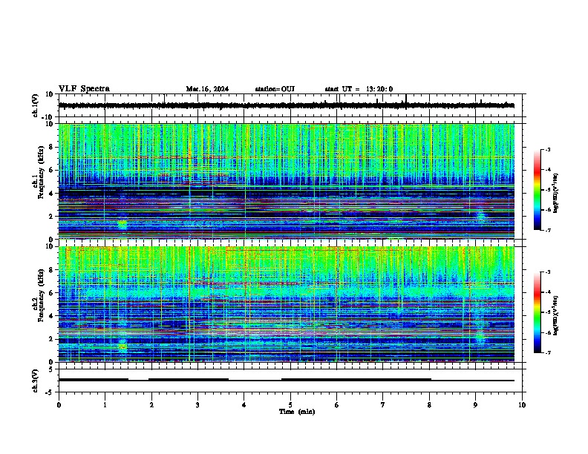
Task: Click time axis tick label "7"
Action: tap(383, 405)
